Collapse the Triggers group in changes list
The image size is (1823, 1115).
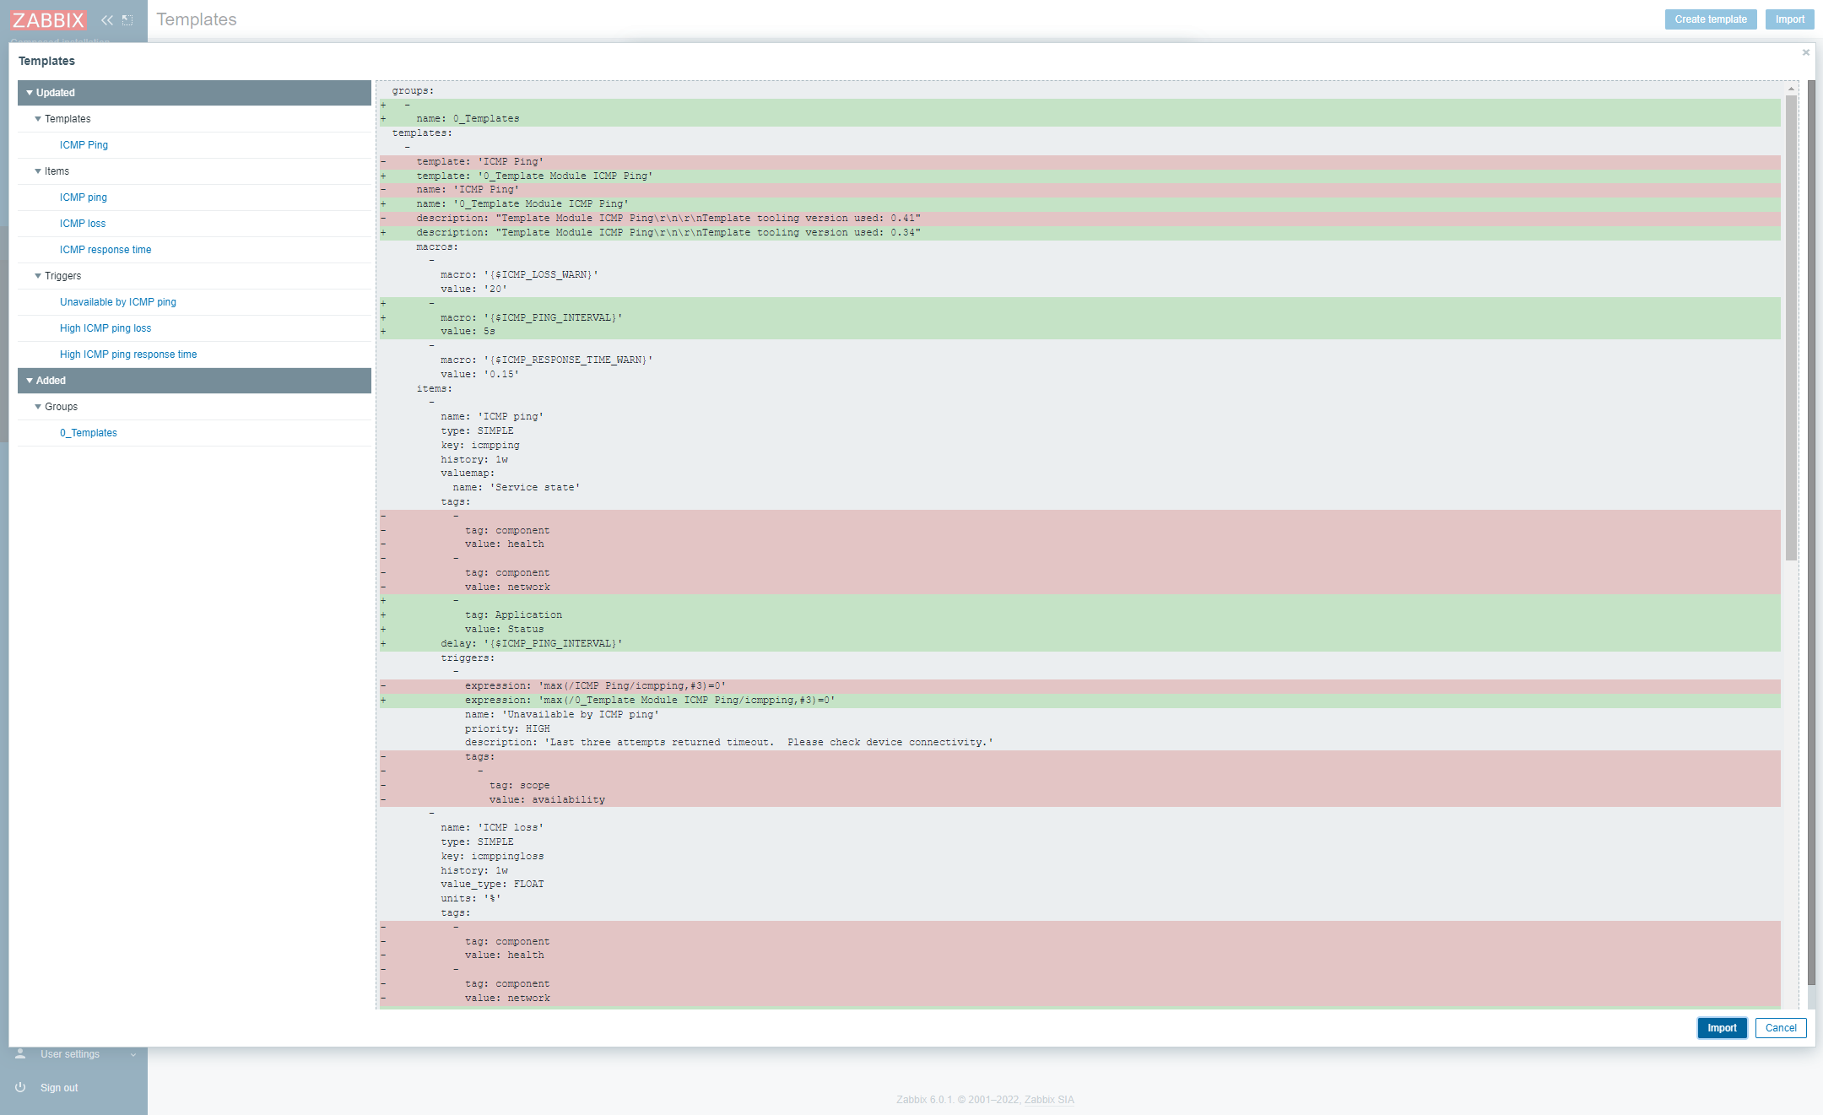38,275
